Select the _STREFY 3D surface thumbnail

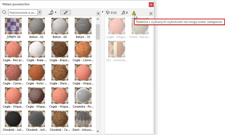[13, 26]
